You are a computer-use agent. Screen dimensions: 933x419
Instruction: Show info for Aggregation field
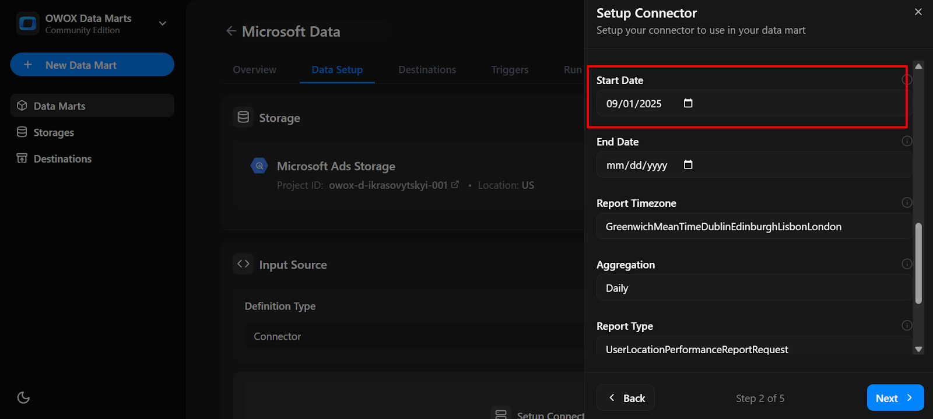click(906, 264)
